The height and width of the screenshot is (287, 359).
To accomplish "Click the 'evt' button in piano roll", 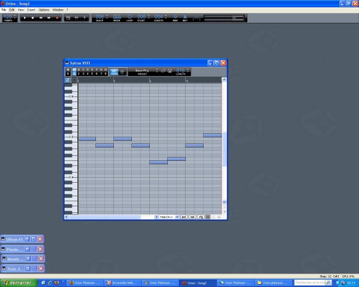I will 184,216.
